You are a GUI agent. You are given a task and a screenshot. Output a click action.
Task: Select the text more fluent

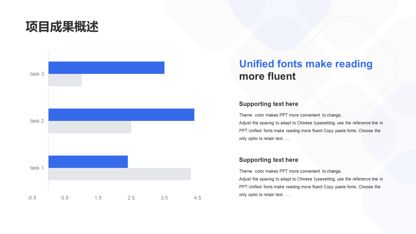(x=267, y=76)
